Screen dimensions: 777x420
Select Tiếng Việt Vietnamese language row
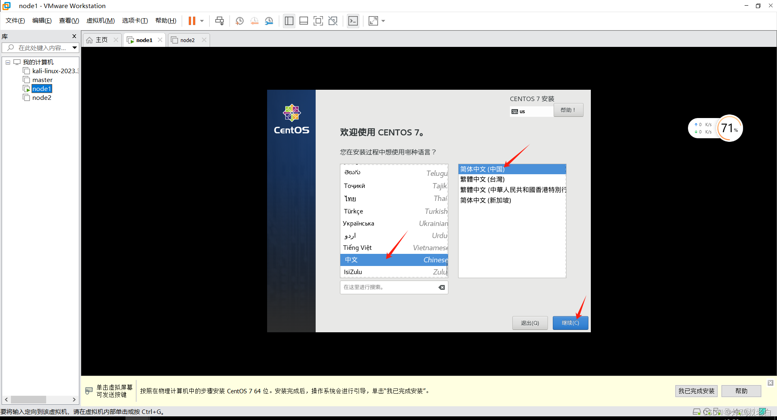(394, 247)
